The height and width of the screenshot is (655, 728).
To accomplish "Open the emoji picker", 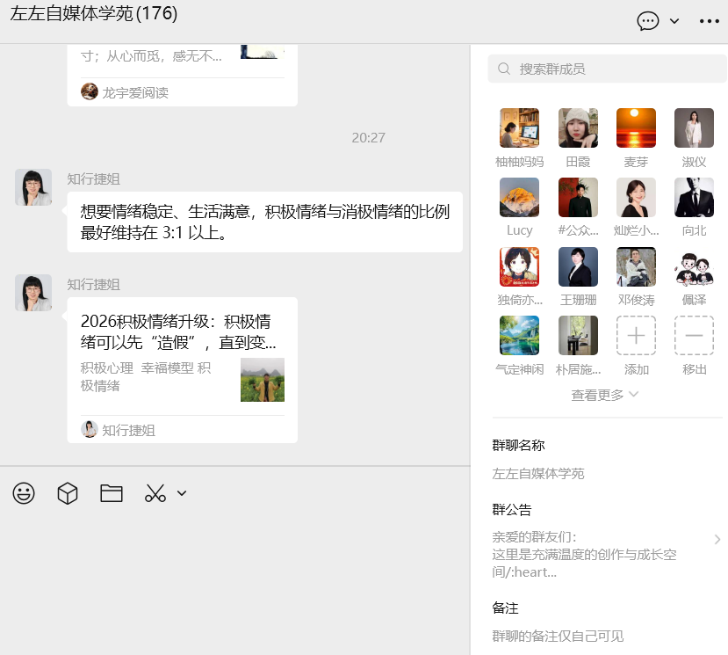I will pyautogui.click(x=24, y=493).
